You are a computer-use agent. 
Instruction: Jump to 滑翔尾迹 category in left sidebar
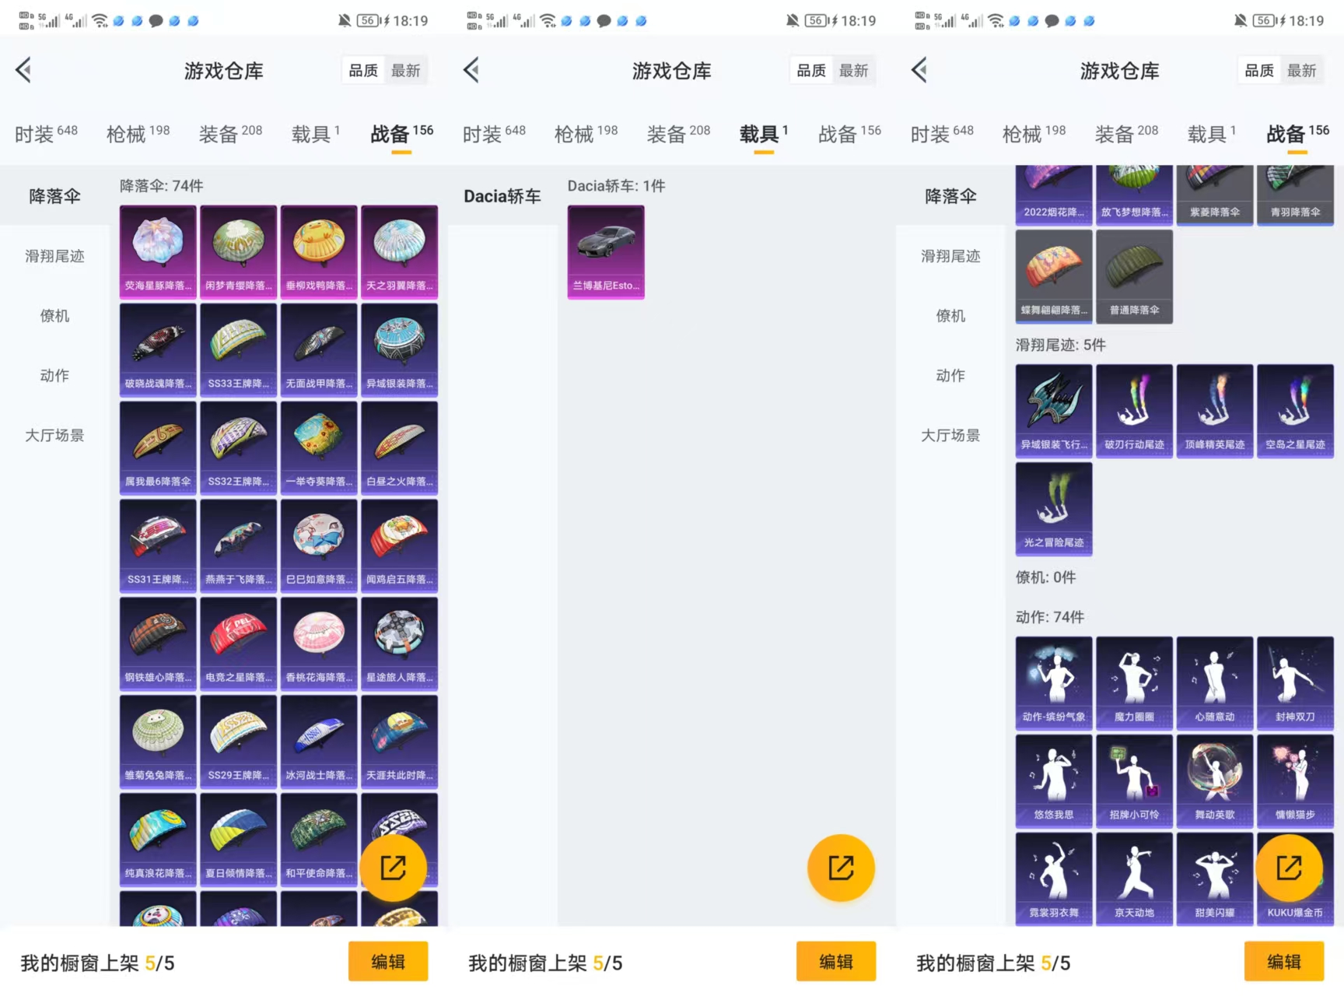point(55,256)
